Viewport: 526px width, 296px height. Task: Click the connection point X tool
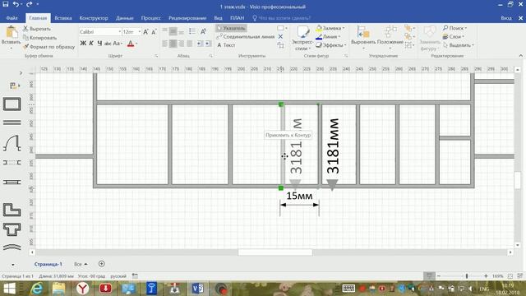[x=280, y=36]
